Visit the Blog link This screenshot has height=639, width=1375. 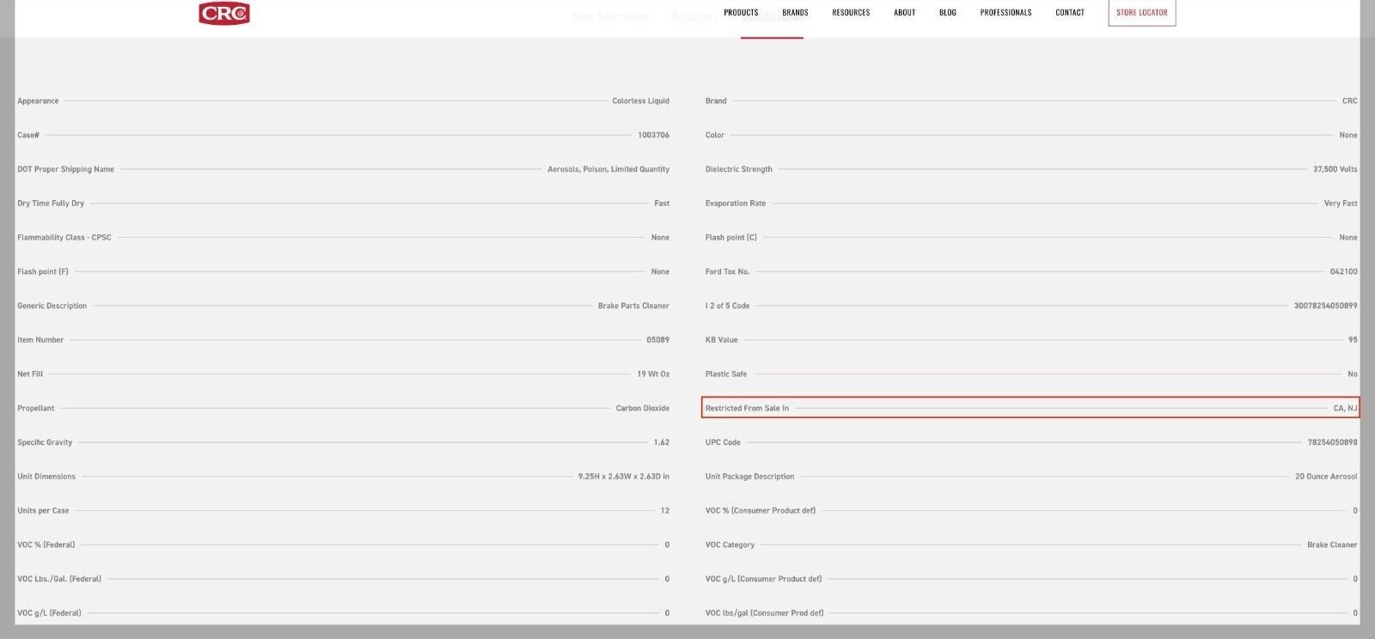pos(948,13)
